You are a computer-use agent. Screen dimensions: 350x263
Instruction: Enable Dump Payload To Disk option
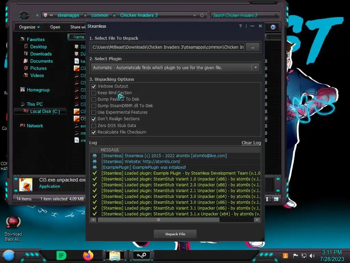tap(94, 99)
